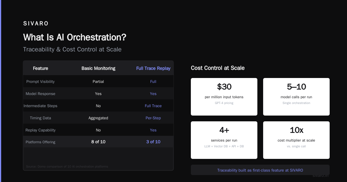The height and width of the screenshot is (182, 347).
Task: Click "LLM + Vector DB + API + DB" caption
Action: click(224, 146)
